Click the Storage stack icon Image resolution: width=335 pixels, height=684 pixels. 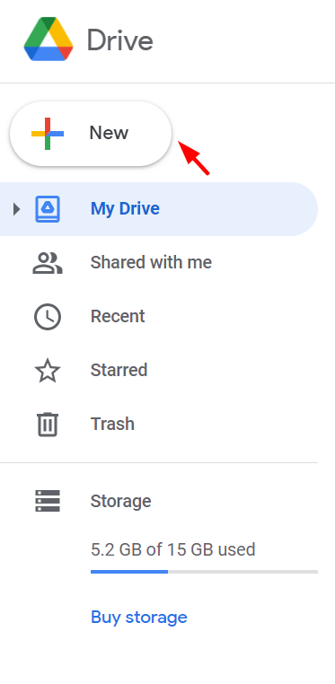[x=48, y=501]
